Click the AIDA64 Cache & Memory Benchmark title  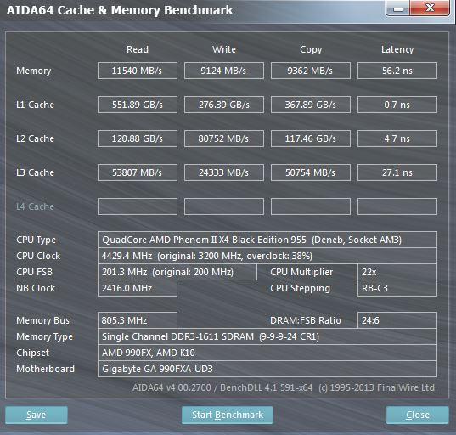click(120, 10)
